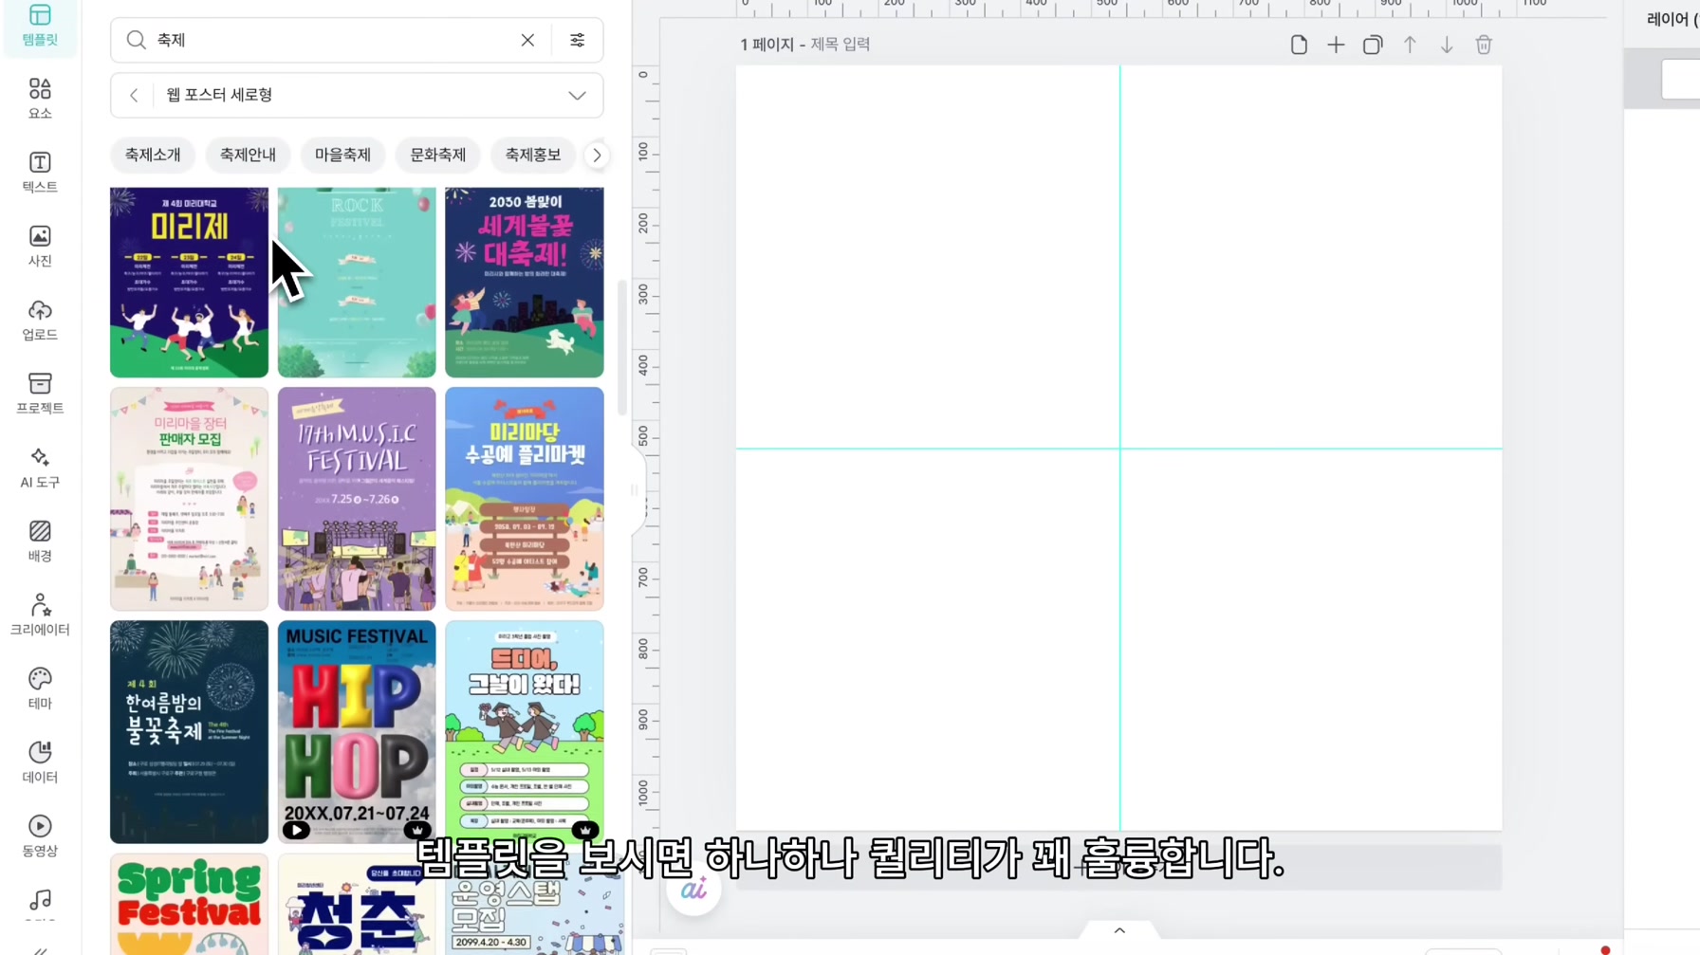Viewport: 1700px width, 955px height.
Task: Choose the HIP HOP Music Festival template
Action: point(357,731)
